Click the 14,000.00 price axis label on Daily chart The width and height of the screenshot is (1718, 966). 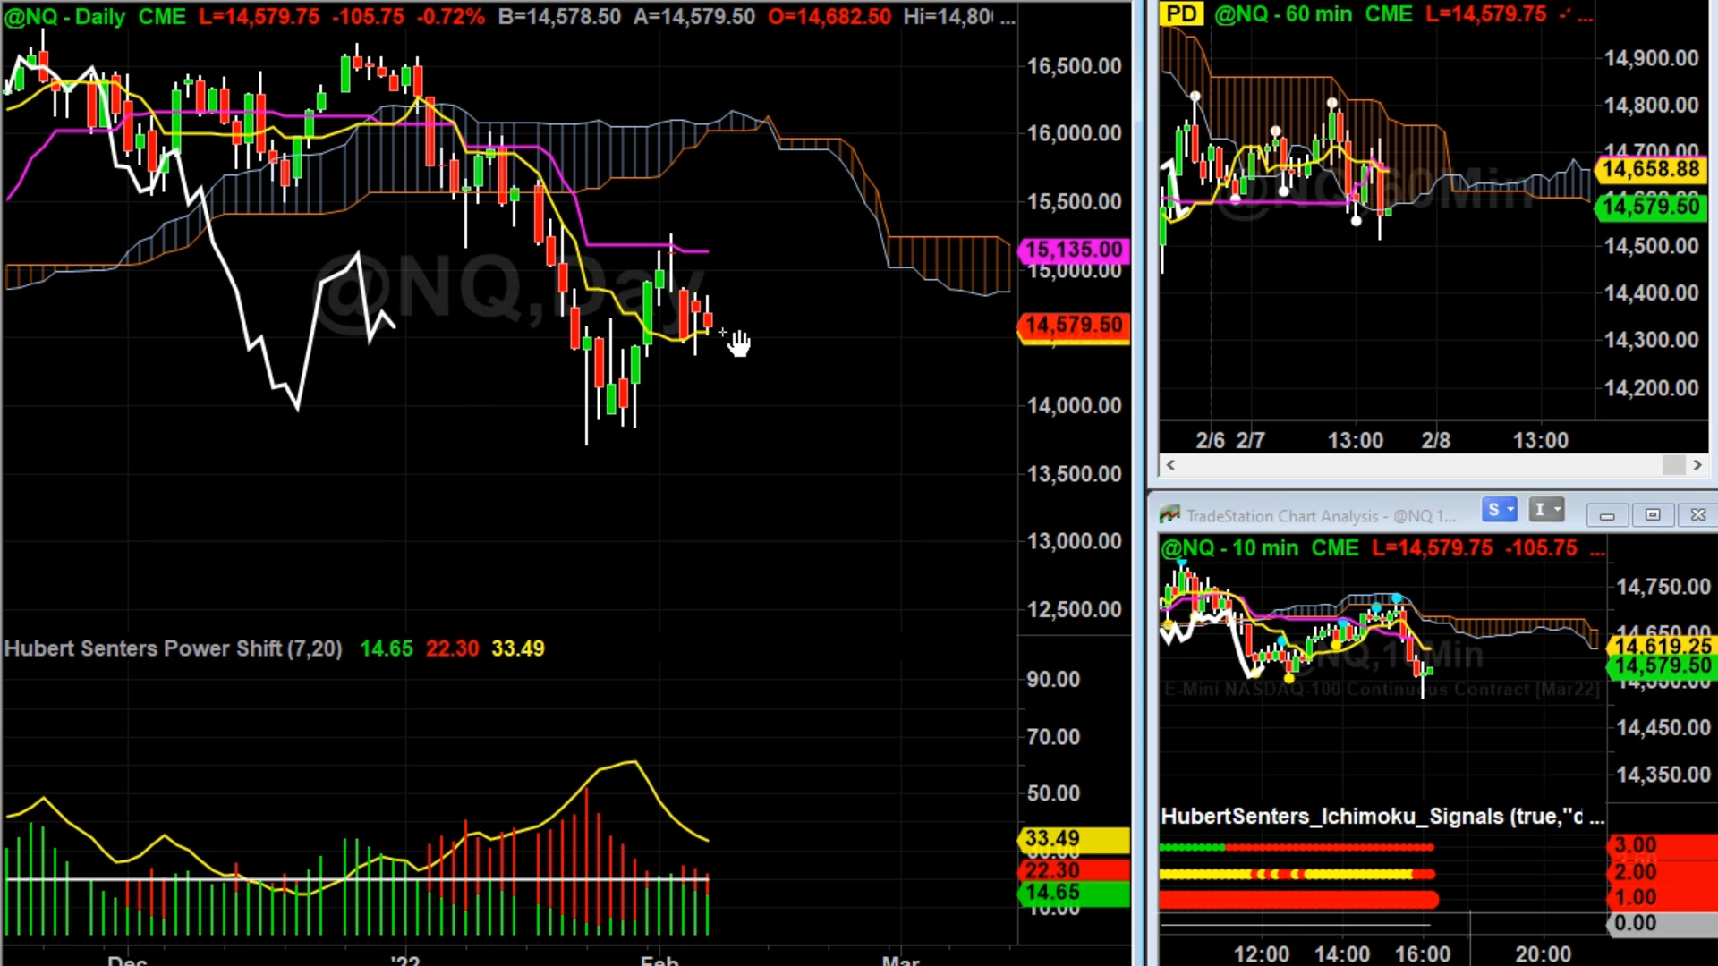coord(1074,406)
